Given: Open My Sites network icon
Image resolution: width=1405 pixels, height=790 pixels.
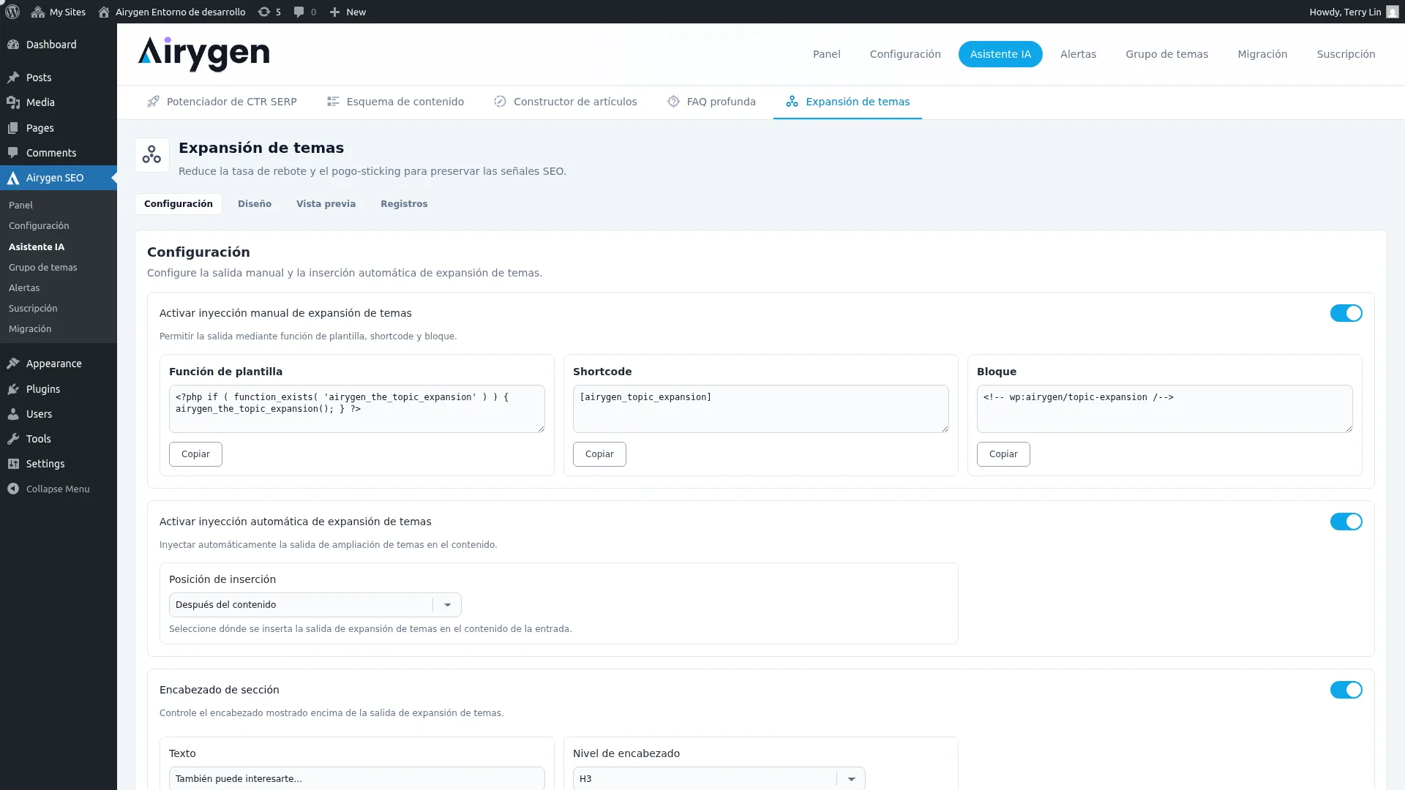Looking at the screenshot, I should click(38, 12).
